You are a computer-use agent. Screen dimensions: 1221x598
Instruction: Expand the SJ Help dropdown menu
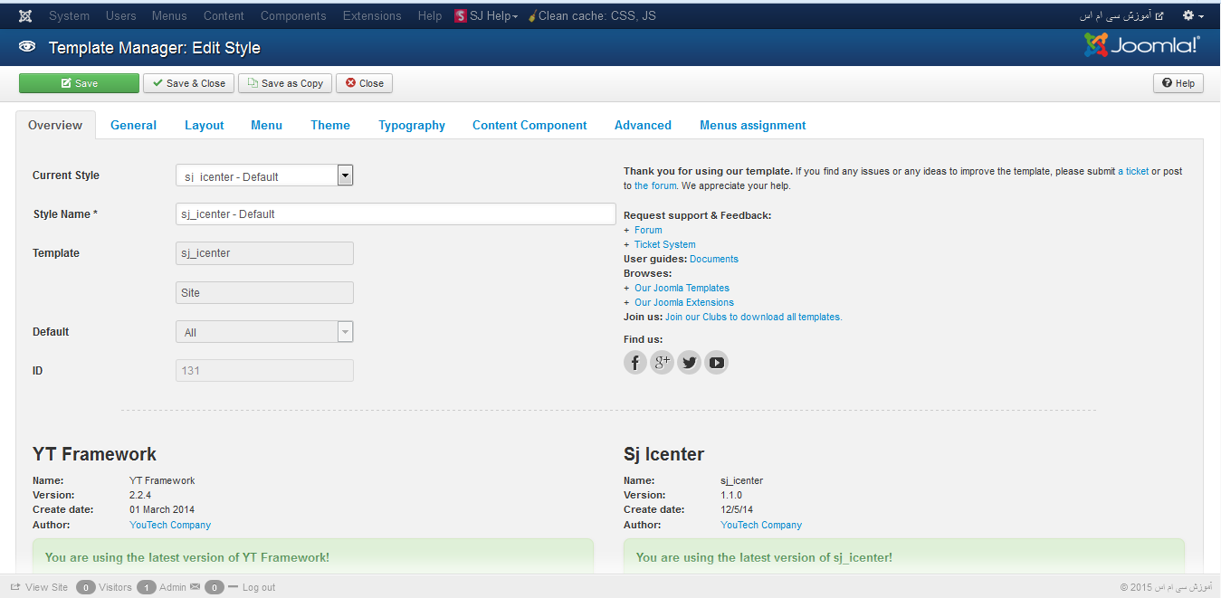[x=493, y=15]
